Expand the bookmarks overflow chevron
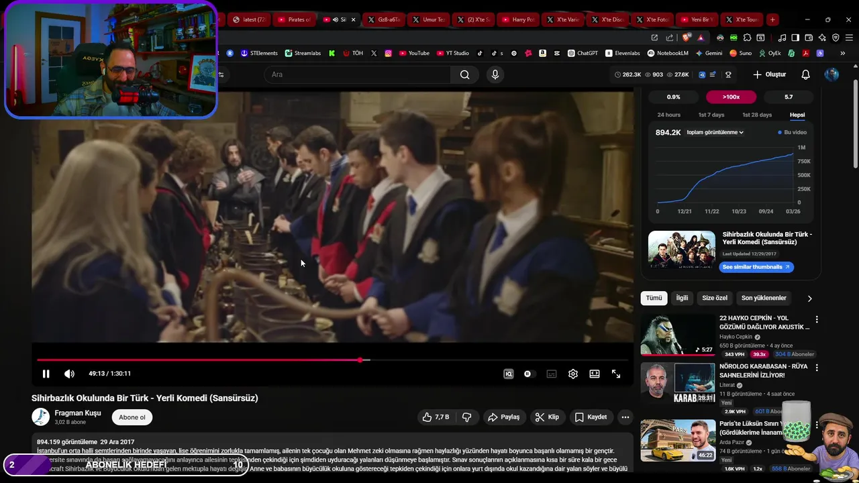Viewport: 859px width, 483px height. [x=843, y=53]
